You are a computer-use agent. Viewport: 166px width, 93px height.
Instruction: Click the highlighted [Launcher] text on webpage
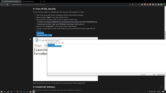40,33
